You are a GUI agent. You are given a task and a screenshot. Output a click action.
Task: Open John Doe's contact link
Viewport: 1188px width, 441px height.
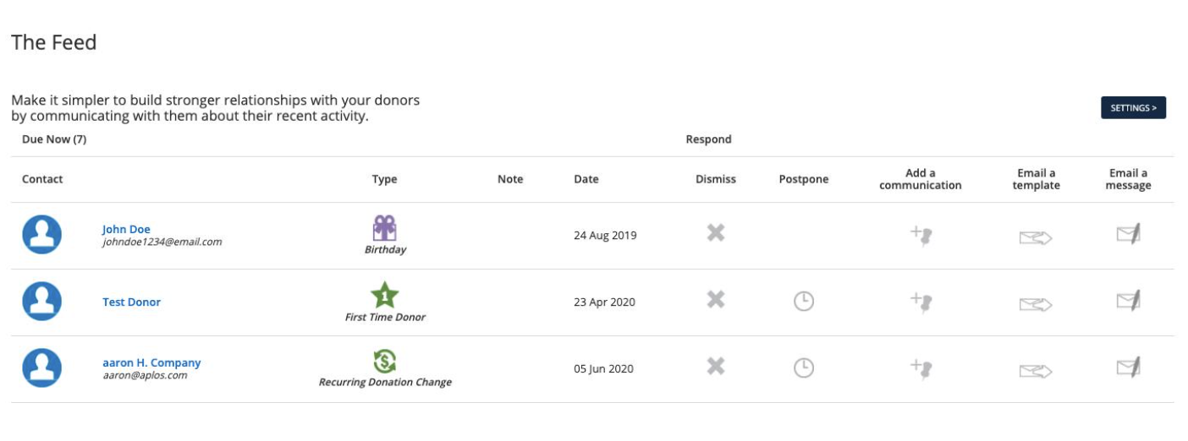(126, 229)
